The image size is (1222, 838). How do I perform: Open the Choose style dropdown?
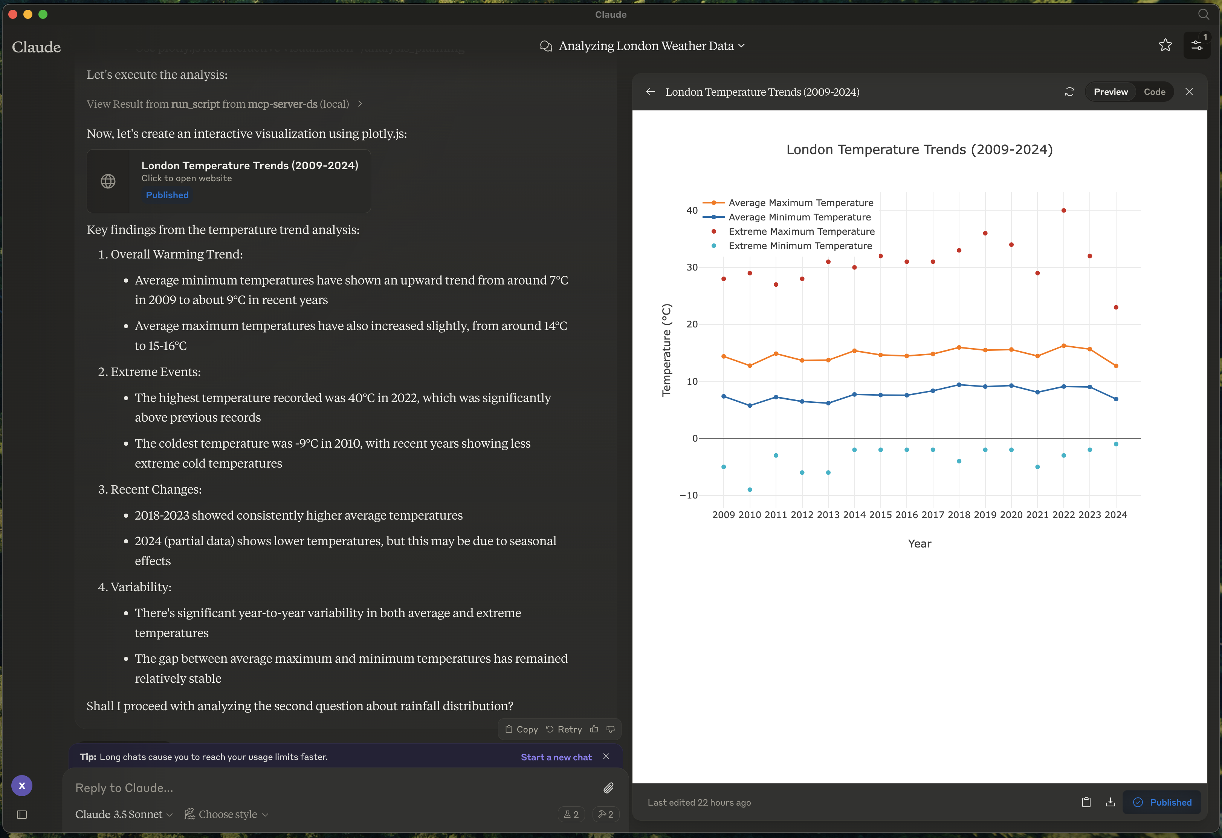[227, 814]
